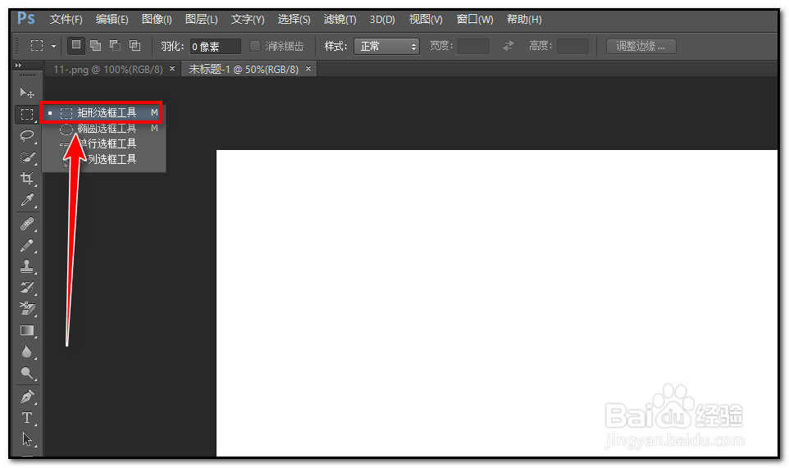Screen dimensions: 789x468
Task: Choose 单列选框工具 from the flyout
Action: point(103,159)
